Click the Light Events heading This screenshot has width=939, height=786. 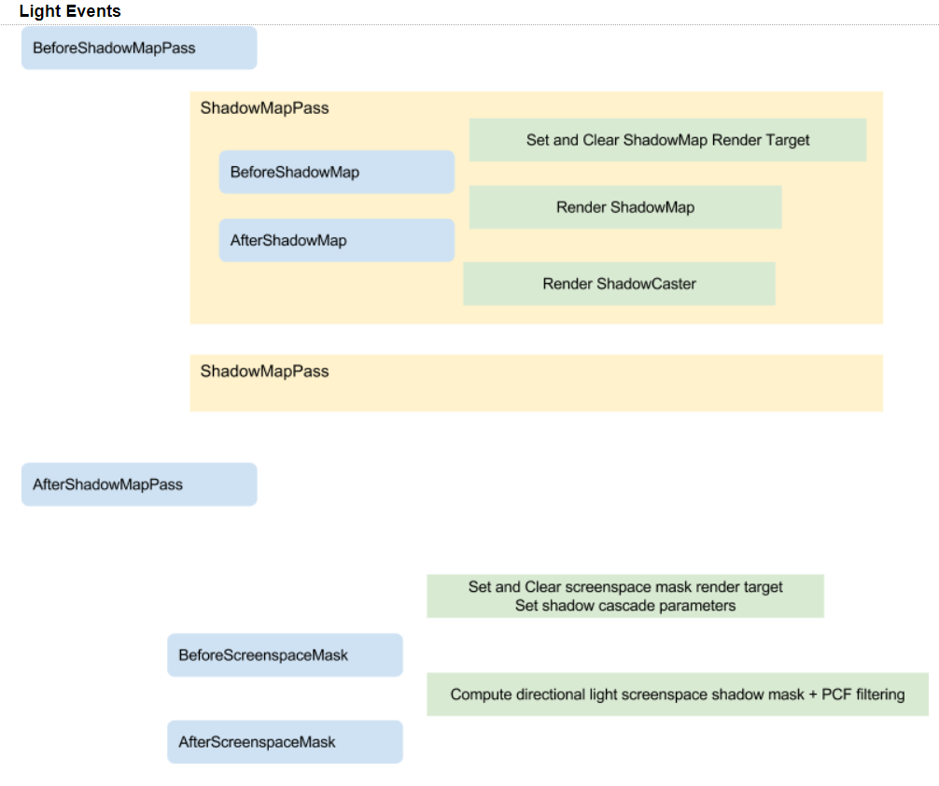point(70,11)
